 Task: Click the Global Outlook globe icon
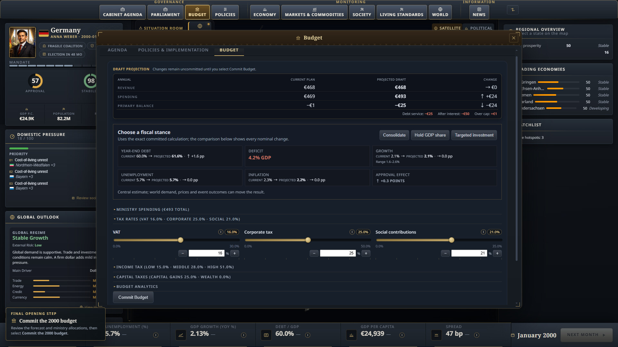[x=12, y=217]
